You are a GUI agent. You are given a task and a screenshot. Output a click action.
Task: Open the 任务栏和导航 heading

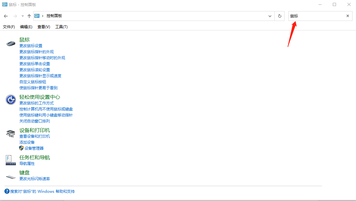[35, 157]
